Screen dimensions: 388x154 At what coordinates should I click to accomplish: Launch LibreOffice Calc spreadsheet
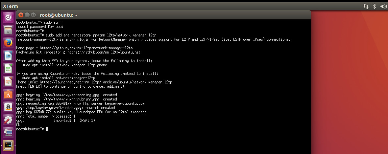coord(8,69)
